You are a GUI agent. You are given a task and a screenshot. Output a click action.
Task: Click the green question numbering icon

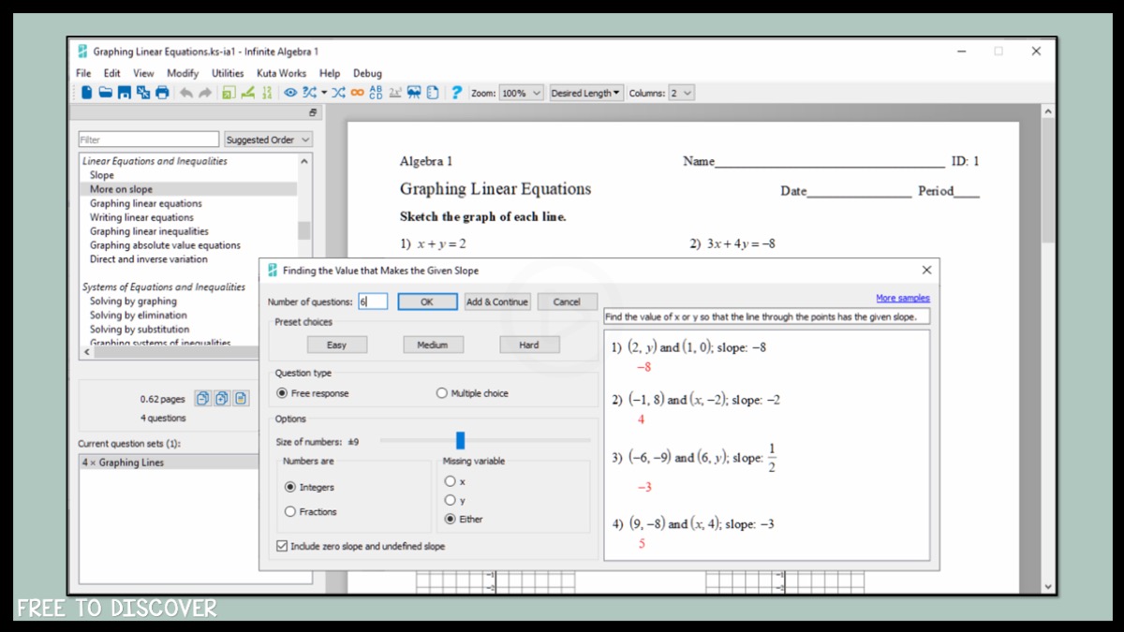267,93
